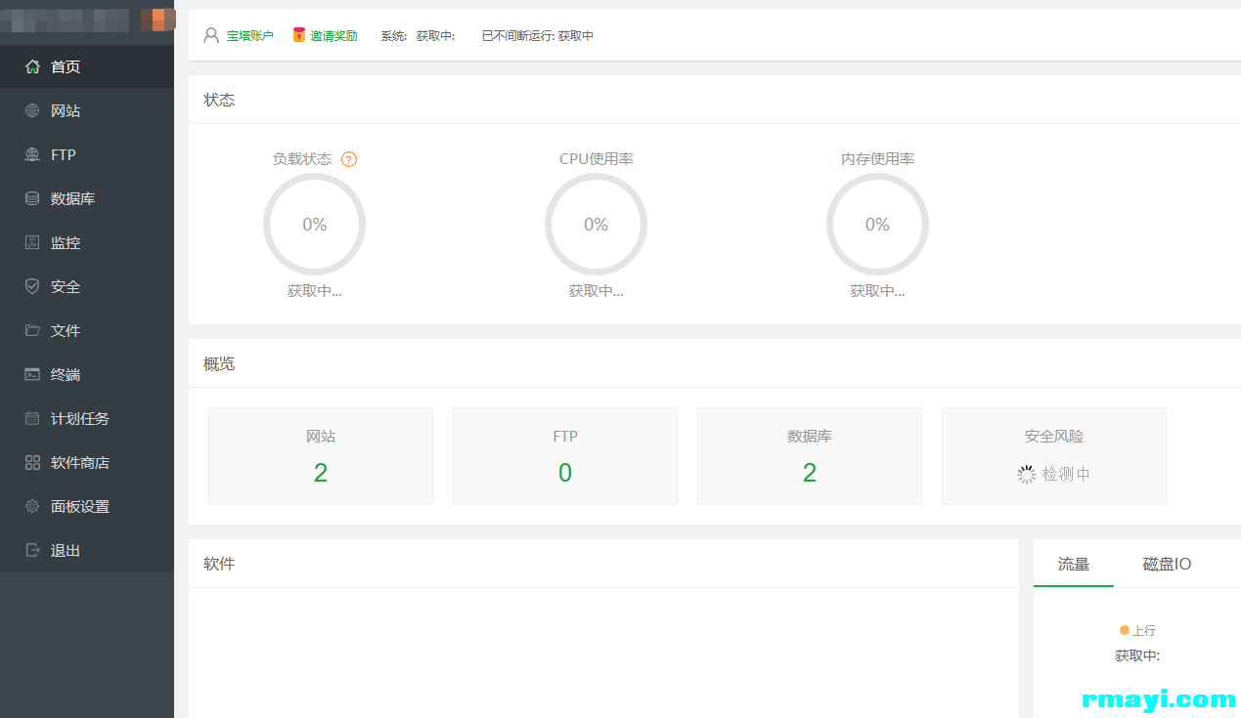Open 监控 in the sidebar menu
The height and width of the screenshot is (718, 1241).
pyautogui.click(x=66, y=243)
